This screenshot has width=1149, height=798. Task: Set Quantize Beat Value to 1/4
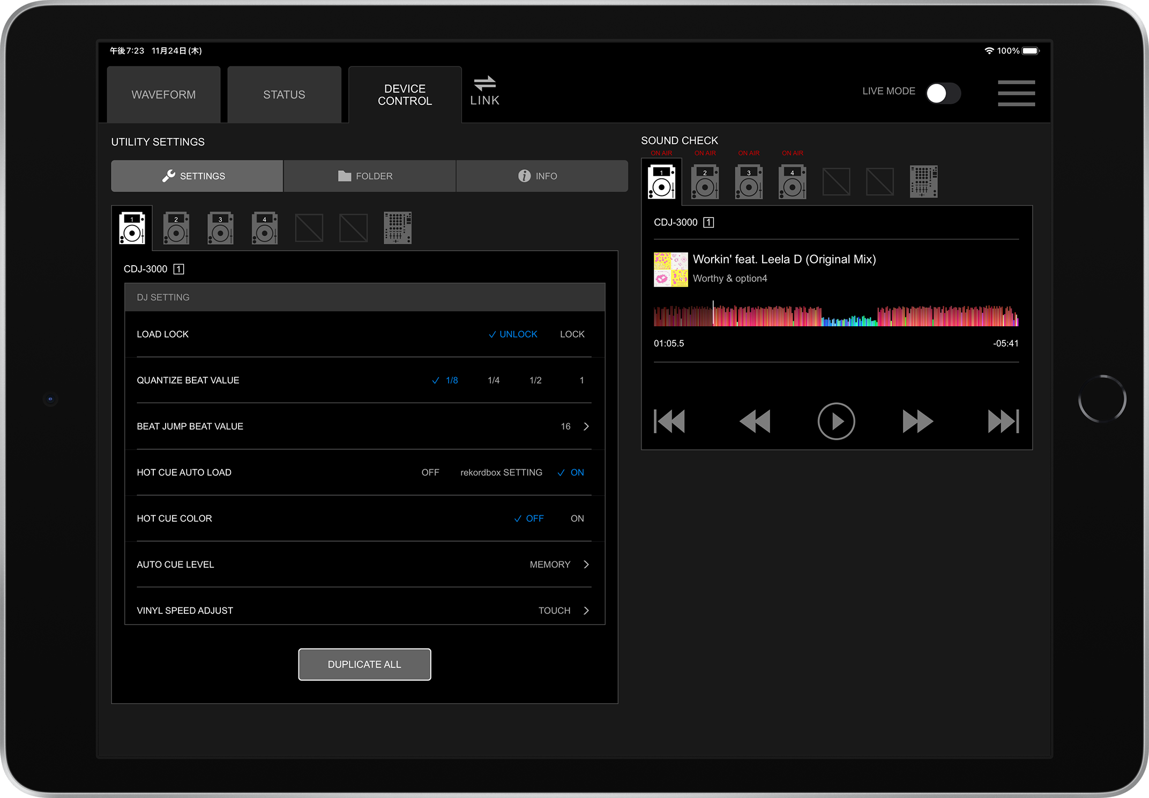(x=494, y=380)
